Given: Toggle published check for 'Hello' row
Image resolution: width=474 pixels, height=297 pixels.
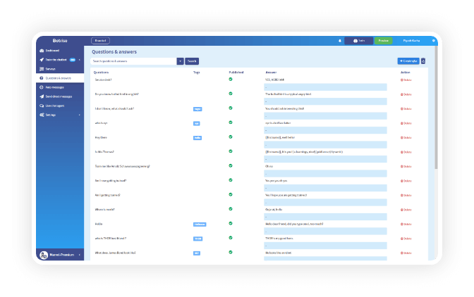Looking at the screenshot, I should [x=231, y=223].
